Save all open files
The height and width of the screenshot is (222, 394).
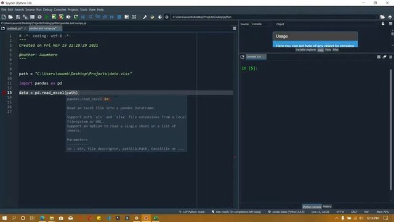[25, 17]
